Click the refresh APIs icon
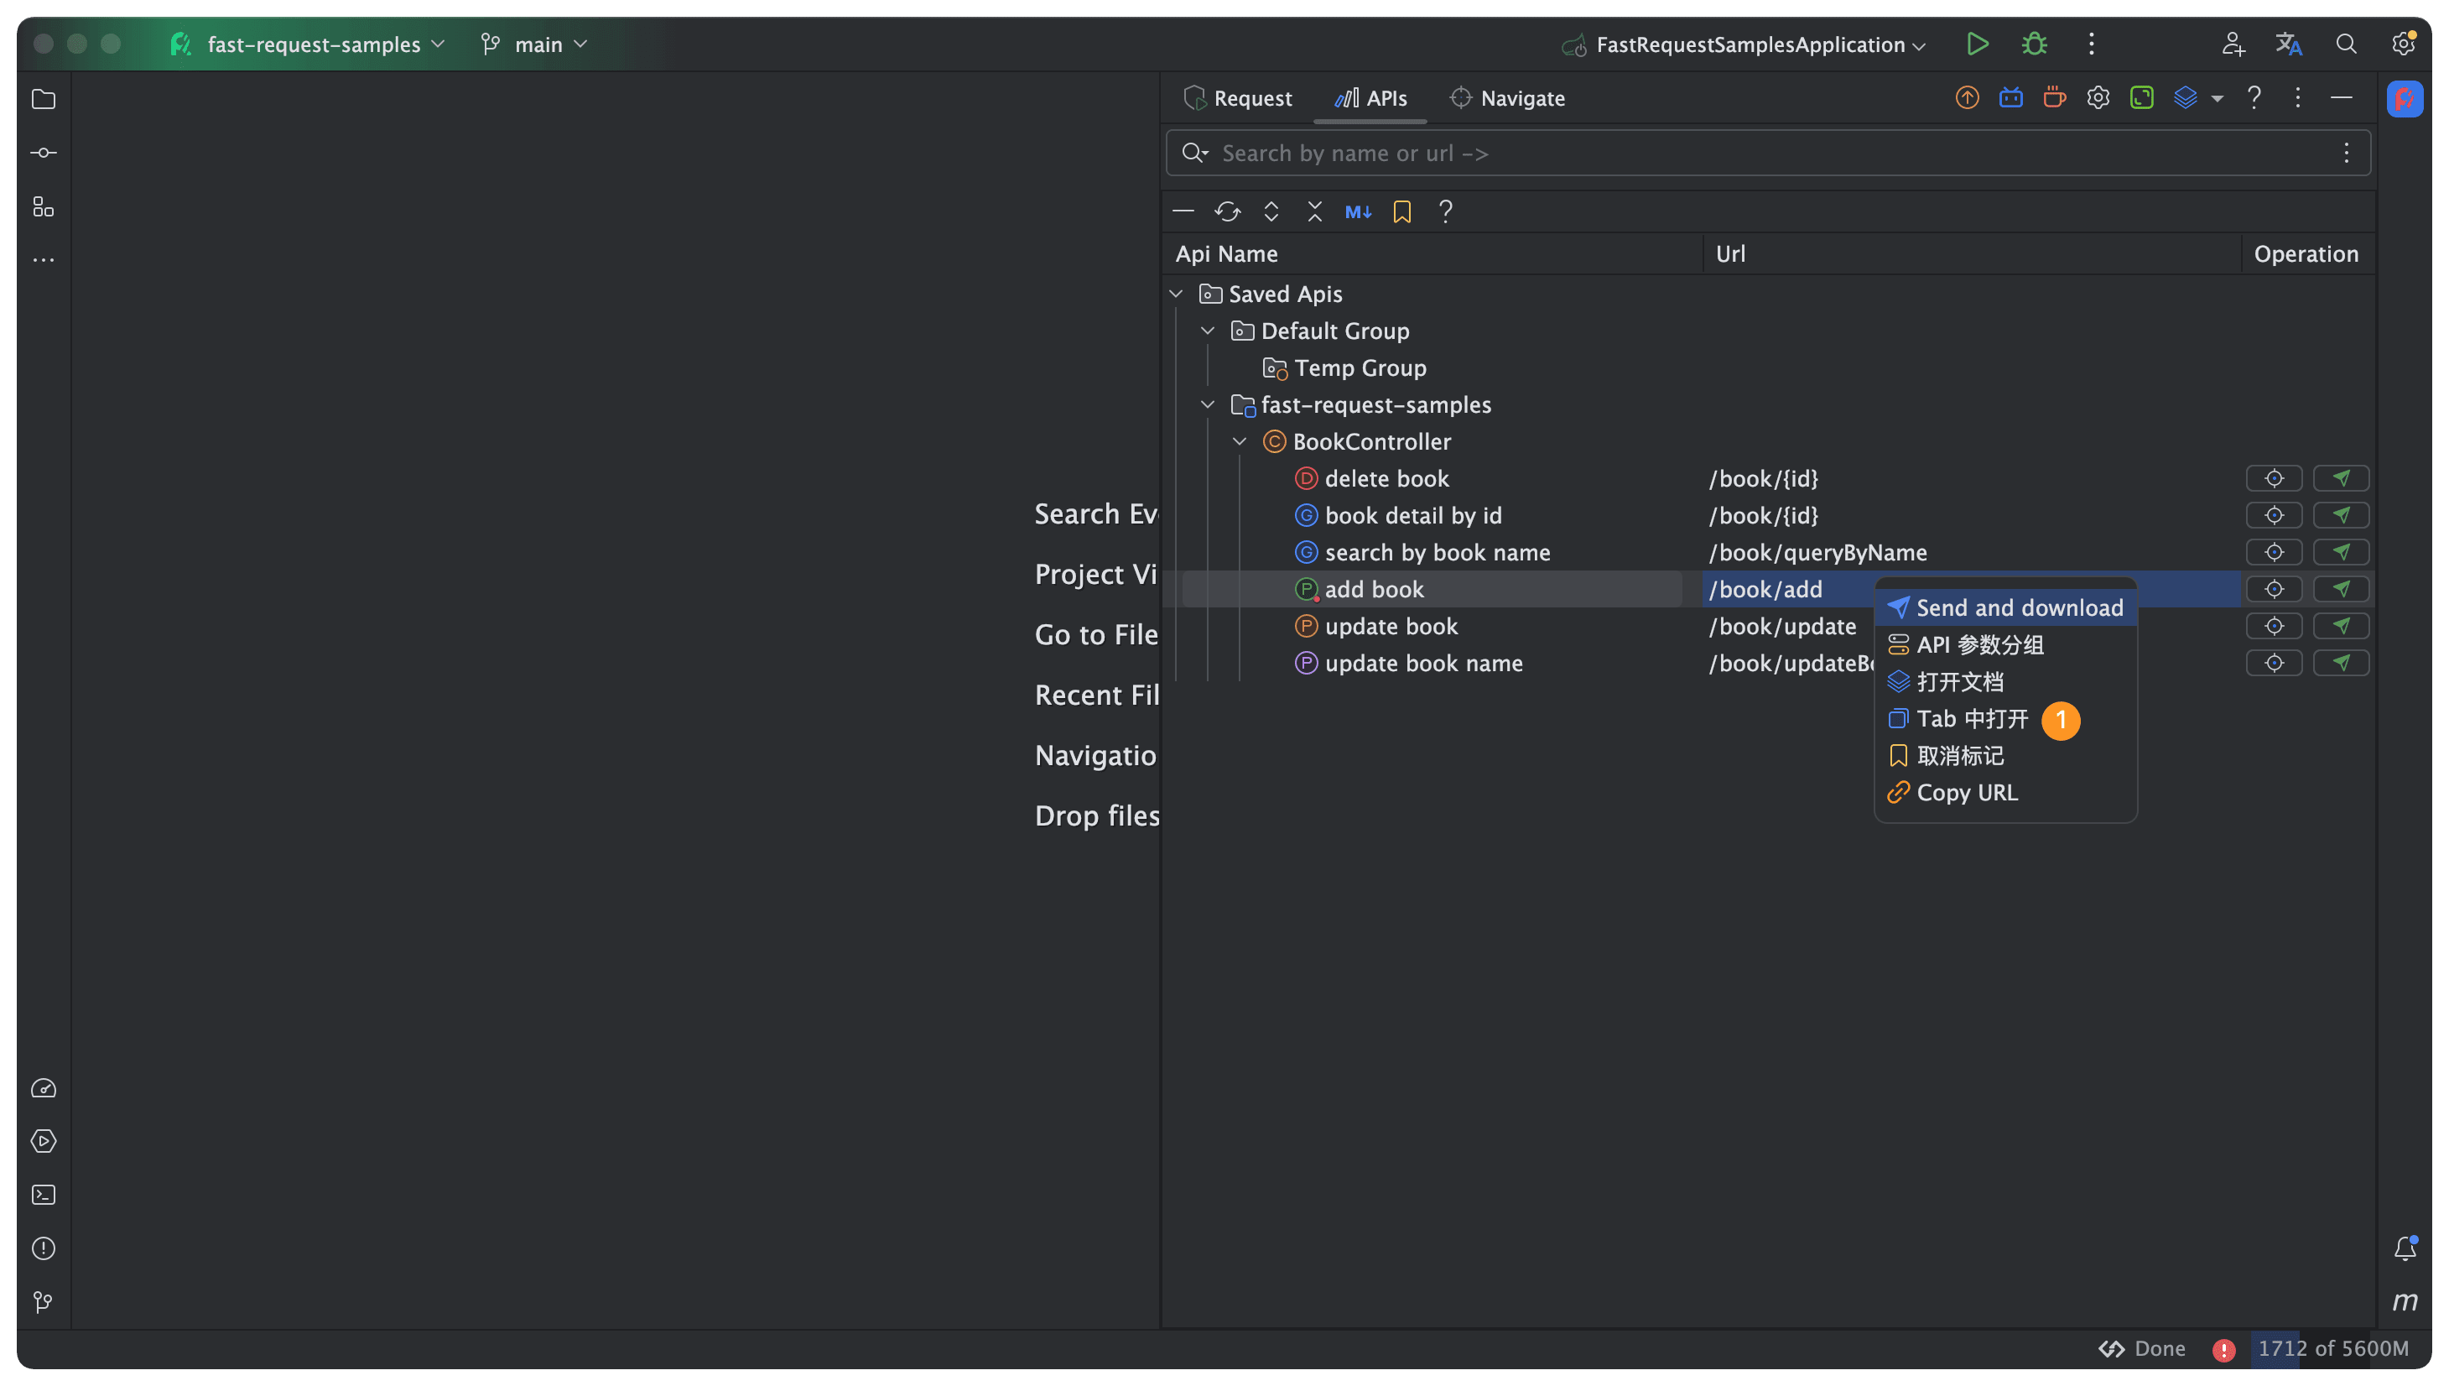This screenshot has width=2449, height=1386. (1227, 211)
